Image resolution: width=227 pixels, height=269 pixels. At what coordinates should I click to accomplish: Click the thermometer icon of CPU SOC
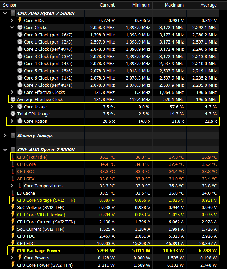(13, 171)
